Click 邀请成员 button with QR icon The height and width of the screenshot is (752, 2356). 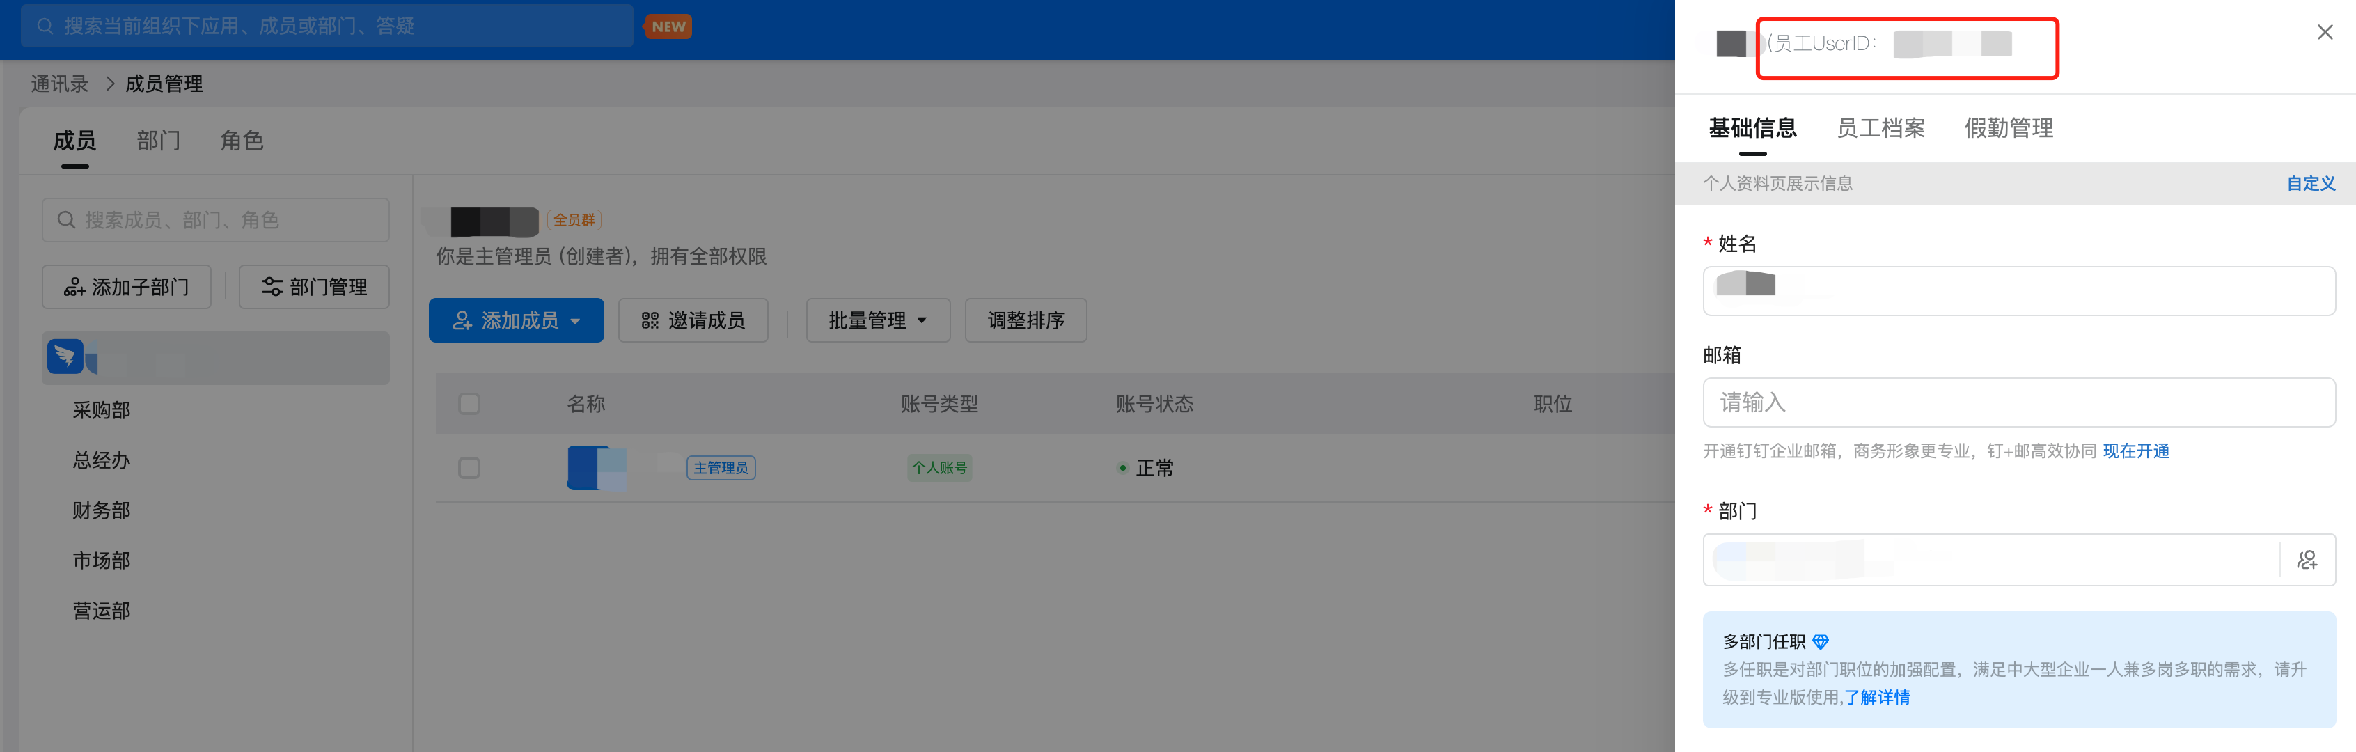pos(692,320)
